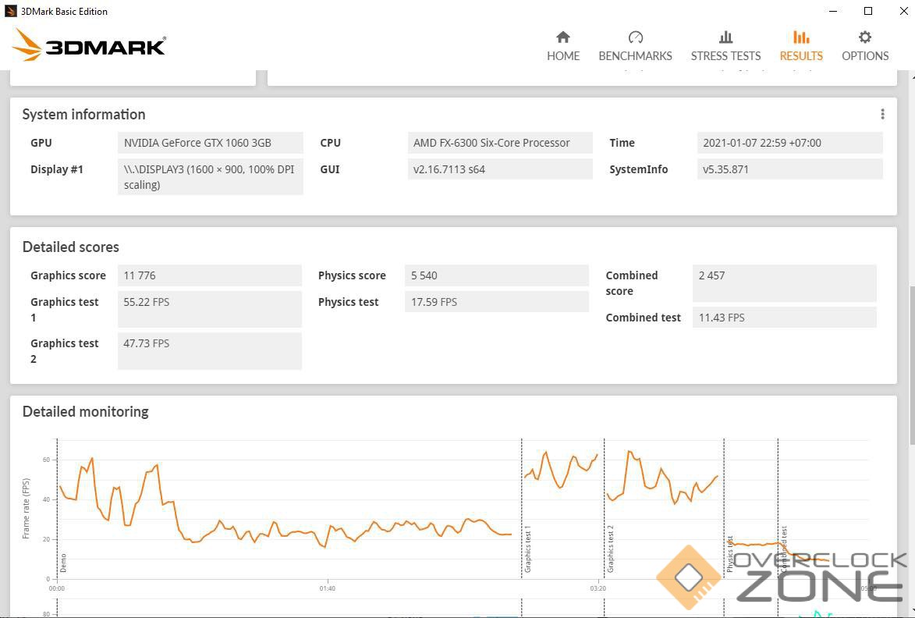Click the 03:20 time label on chart
Screen dimensions: 915x618
coord(598,588)
